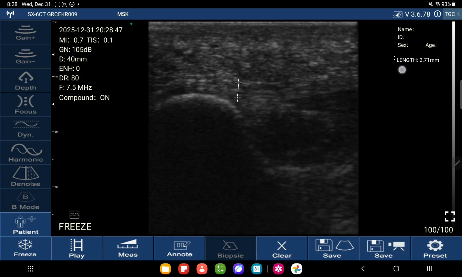462x277 pixels.
Task: Enter fullscreen image view
Action: tap(450, 216)
